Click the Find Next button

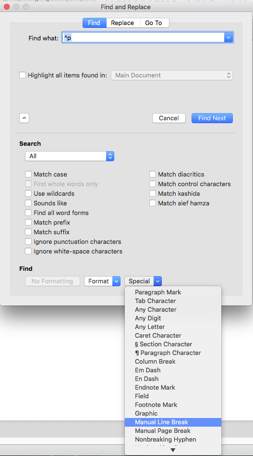[212, 118]
